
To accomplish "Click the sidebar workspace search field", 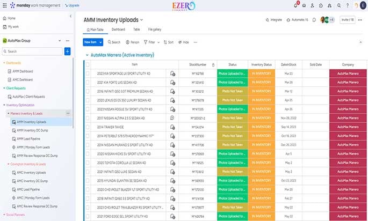I will [32, 51].
